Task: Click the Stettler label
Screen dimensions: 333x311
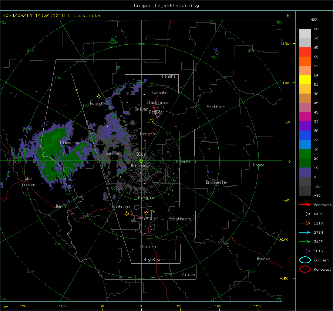Action: click(216, 107)
